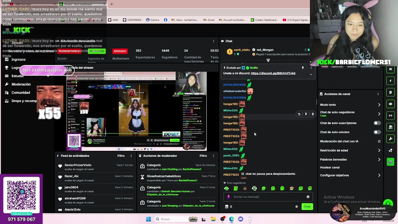Open the emoji picker in chat input
Screen dimensions: 398x224
click(x=308, y=197)
